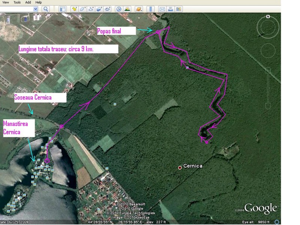The height and width of the screenshot is (225, 300).
Task: Choose the Add Image Overlay tool
Action: [99, 9]
